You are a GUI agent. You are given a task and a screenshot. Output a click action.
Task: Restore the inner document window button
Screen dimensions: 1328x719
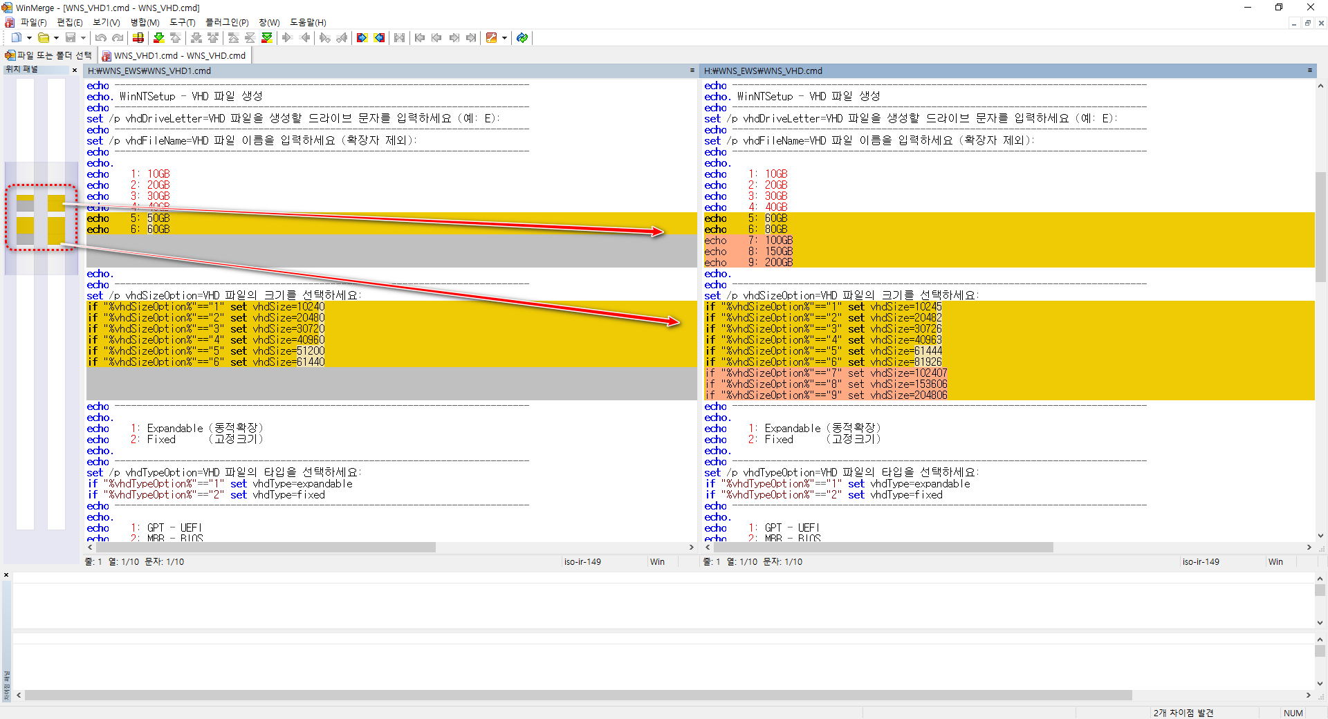[1307, 23]
